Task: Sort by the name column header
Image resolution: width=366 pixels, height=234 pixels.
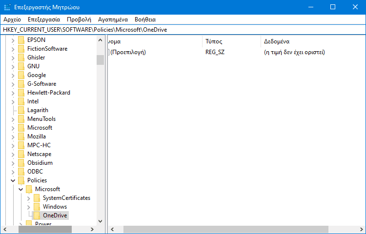Action: coord(155,41)
